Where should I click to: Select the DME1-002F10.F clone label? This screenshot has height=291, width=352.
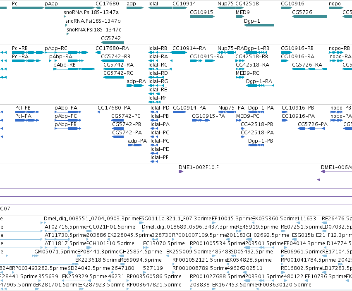(x=199, y=167)
